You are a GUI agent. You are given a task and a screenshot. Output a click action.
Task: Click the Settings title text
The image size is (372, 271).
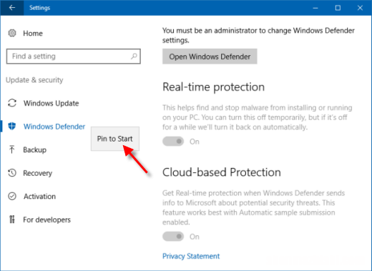tap(39, 8)
